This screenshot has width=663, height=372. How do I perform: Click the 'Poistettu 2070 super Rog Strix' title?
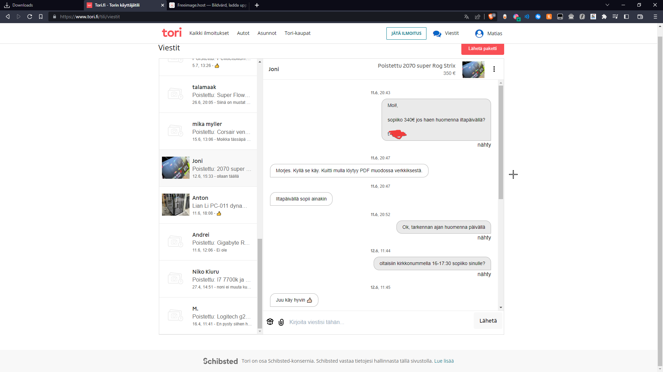[x=416, y=66]
